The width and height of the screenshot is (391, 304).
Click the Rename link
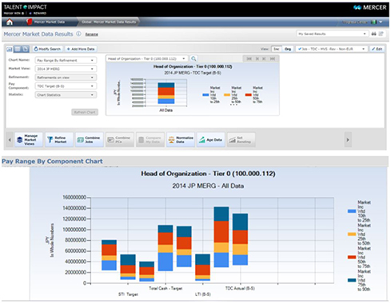pos(91,34)
